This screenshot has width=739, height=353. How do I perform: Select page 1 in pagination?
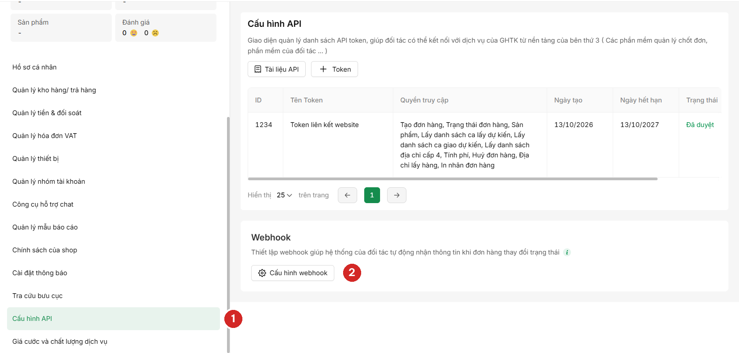372,195
